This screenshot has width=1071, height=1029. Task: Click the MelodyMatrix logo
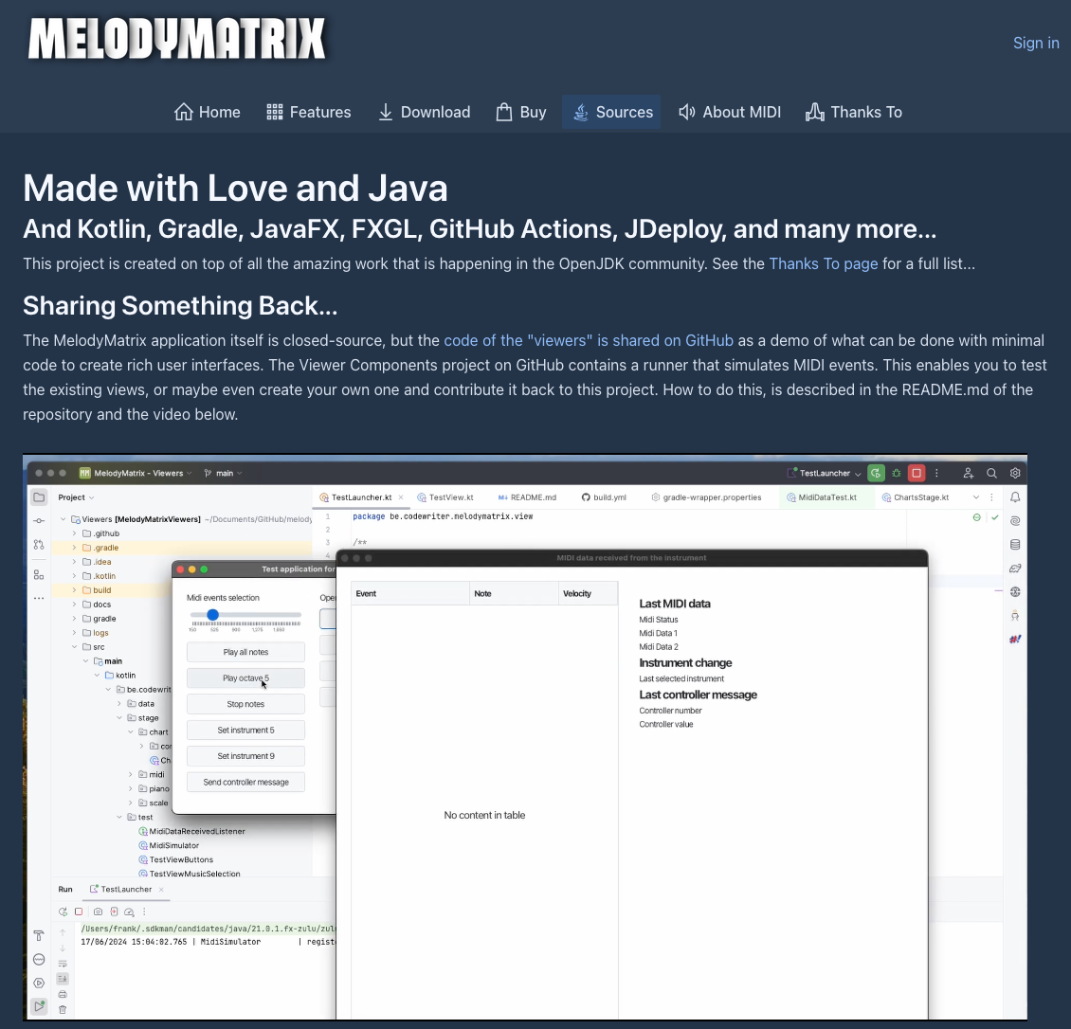(x=176, y=38)
